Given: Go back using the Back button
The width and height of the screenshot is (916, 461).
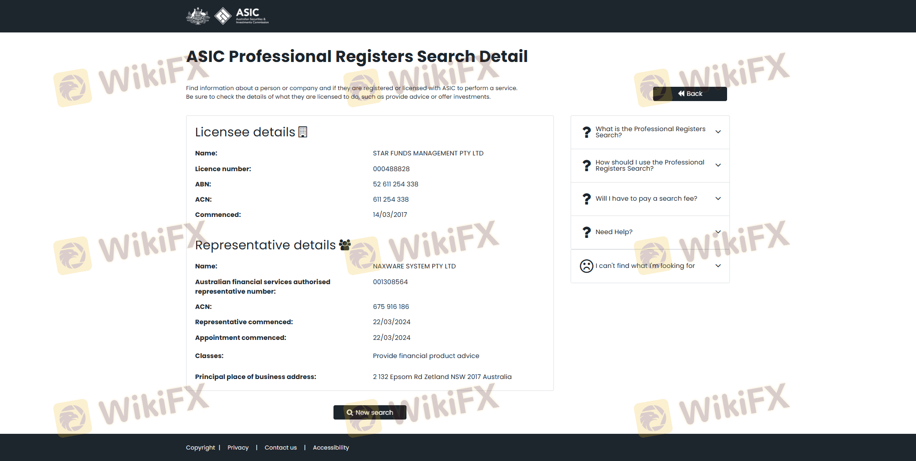Looking at the screenshot, I should (689, 94).
